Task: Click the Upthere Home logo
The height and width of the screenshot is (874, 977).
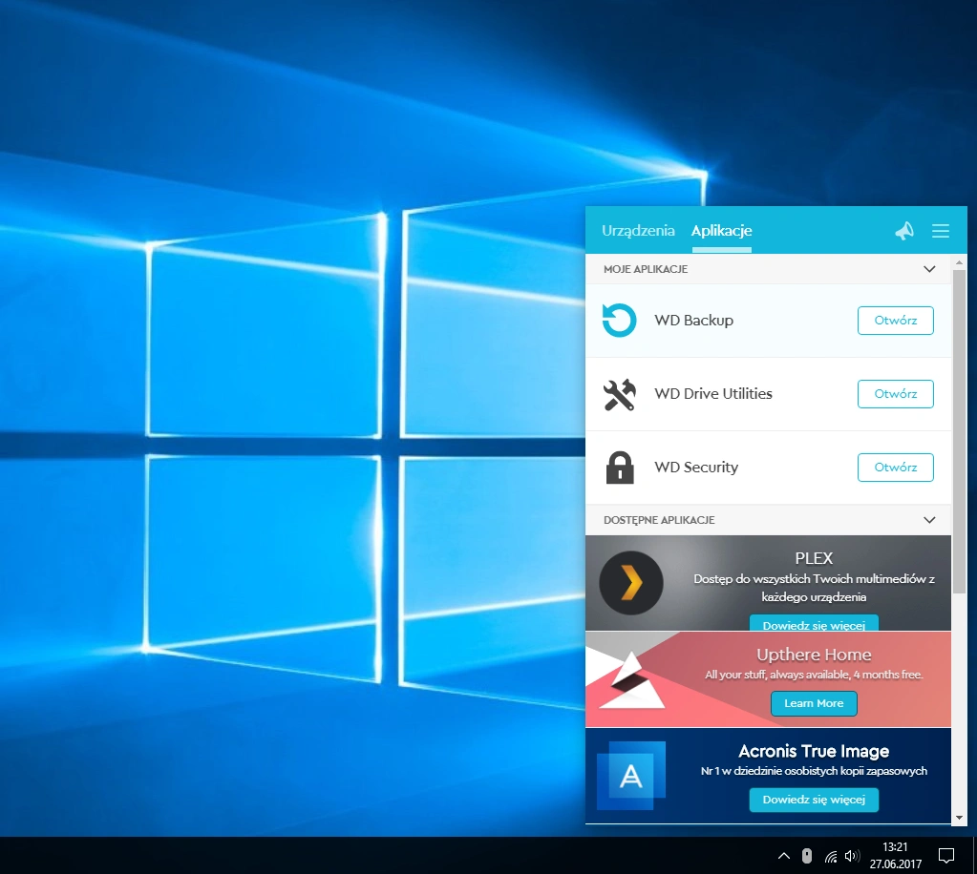Action: tap(631, 679)
